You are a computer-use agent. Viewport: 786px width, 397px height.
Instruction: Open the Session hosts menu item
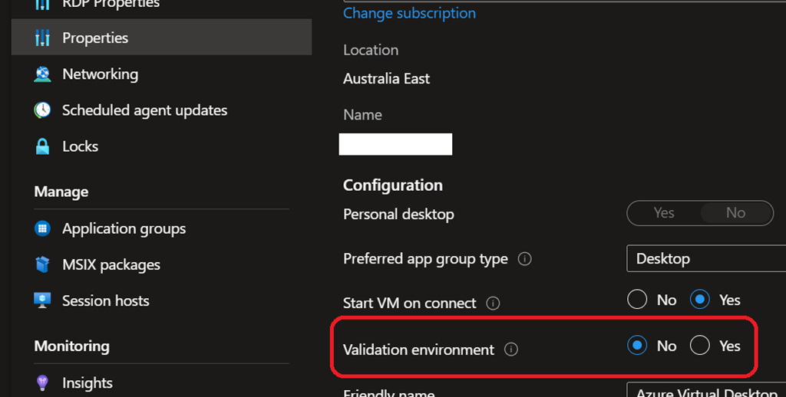[x=105, y=301]
